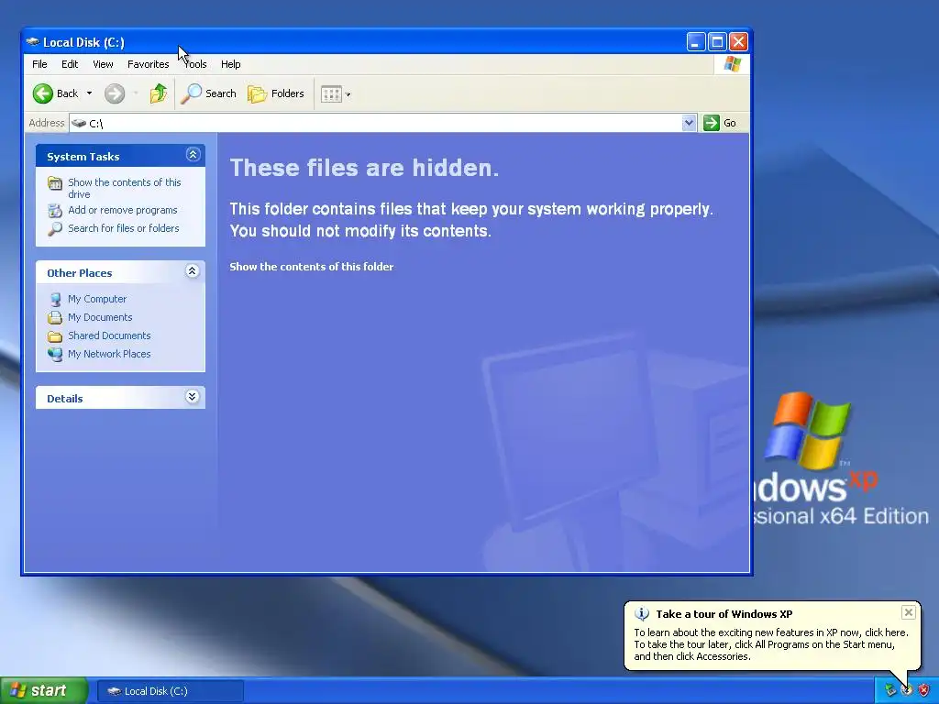The height and width of the screenshot is (704, 939).
Task: Click Show the contents of this drive
Action: click(x=124, y=188)
